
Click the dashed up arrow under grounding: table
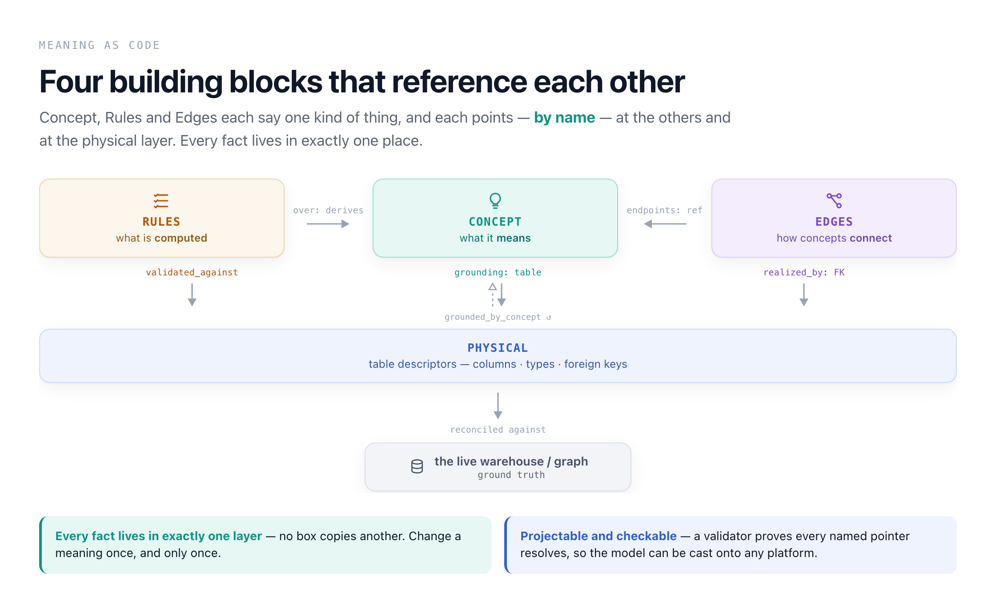pos(492,295)
